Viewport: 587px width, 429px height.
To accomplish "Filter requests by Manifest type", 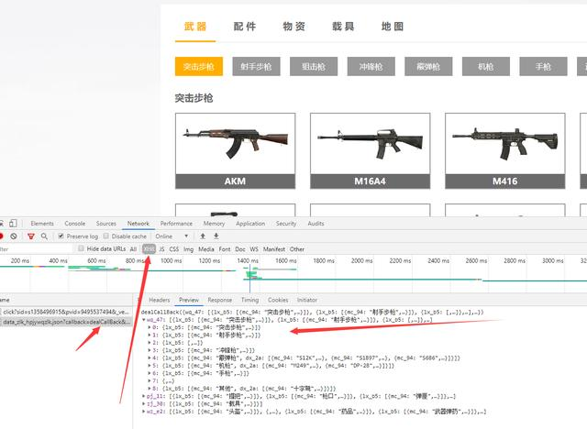I will [x=274, y=249].
